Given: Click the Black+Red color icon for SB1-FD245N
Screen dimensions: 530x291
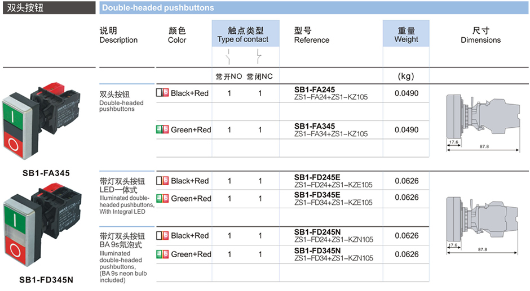Looking at the screenshot, I should [x=162, y=235].
